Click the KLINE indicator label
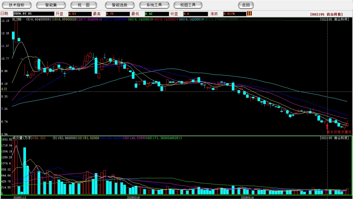 pos(17,19)
